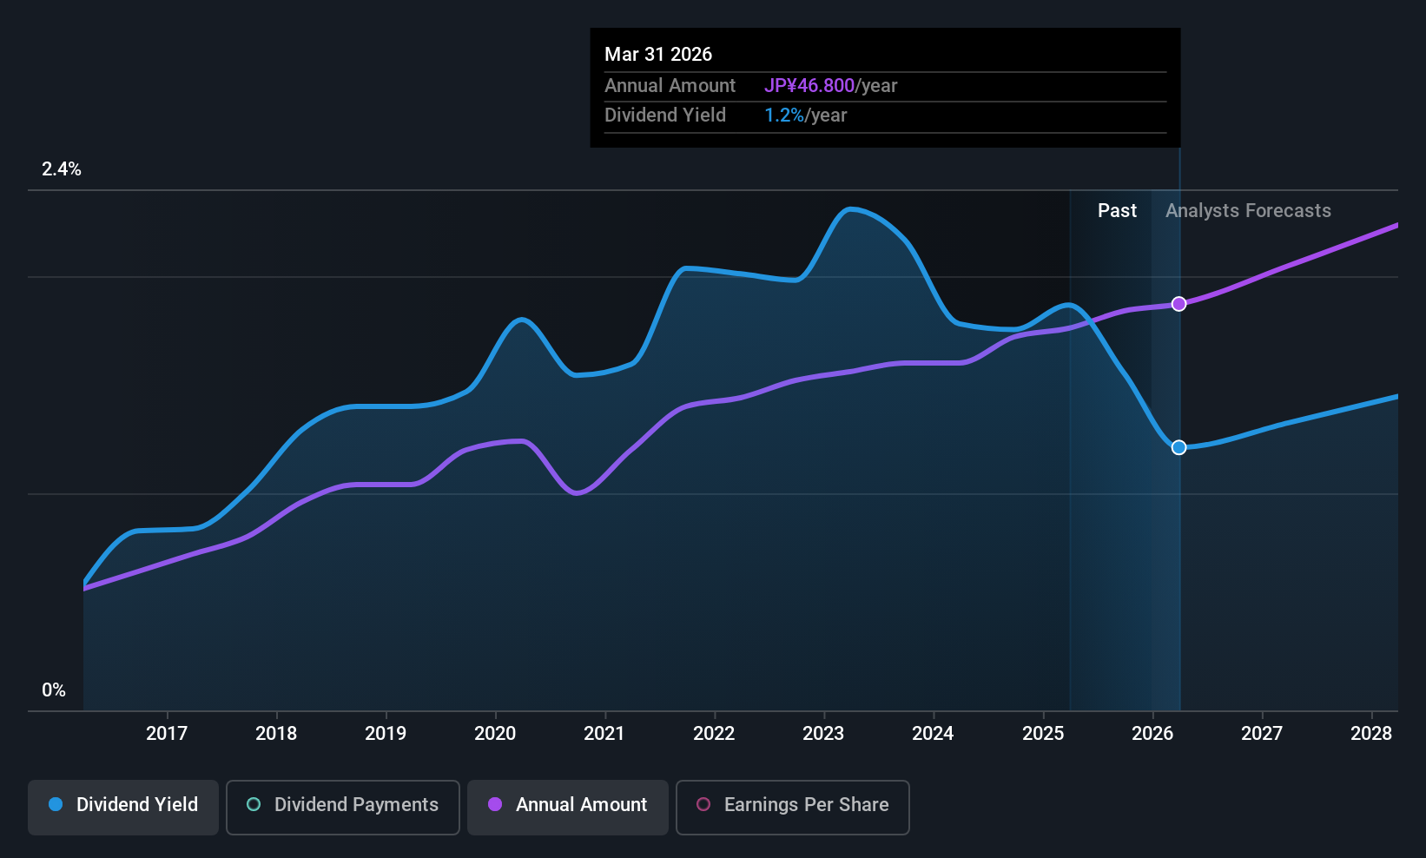
Task: Click the 2021 x-axis label
Action: 604,734
